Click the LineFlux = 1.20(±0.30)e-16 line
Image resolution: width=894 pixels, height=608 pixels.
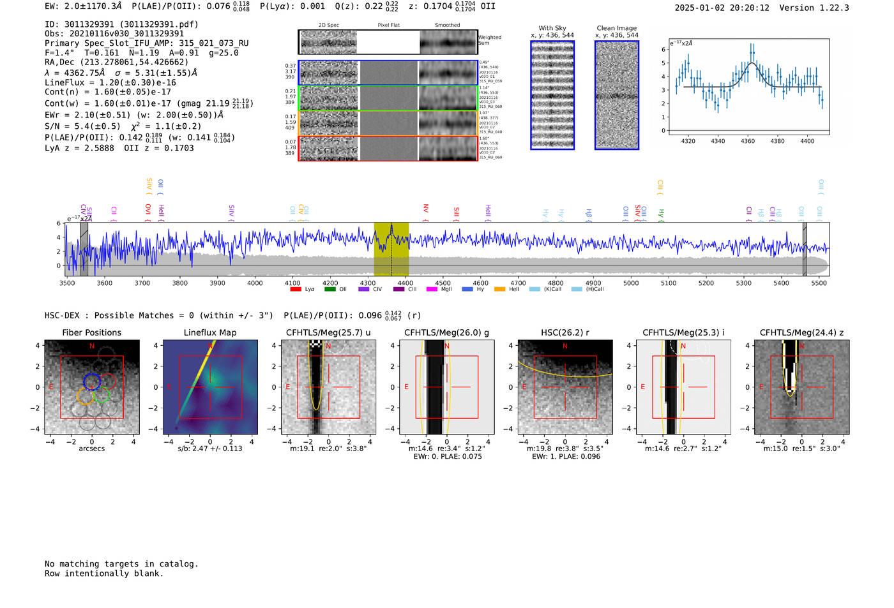coord(110,82)
